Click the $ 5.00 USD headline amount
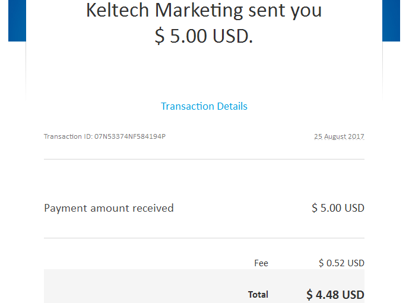 coord(204,36)
